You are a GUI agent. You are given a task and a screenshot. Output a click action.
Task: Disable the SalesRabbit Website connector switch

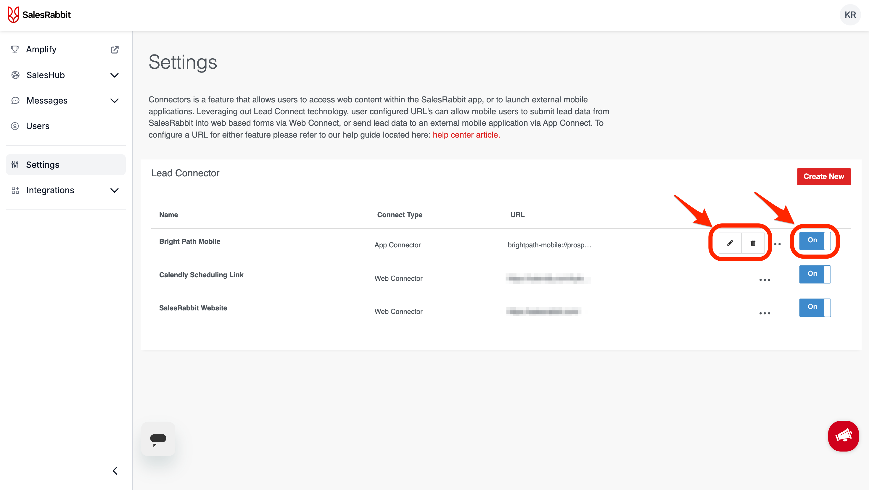815,307
